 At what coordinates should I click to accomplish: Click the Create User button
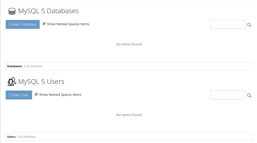19,95
